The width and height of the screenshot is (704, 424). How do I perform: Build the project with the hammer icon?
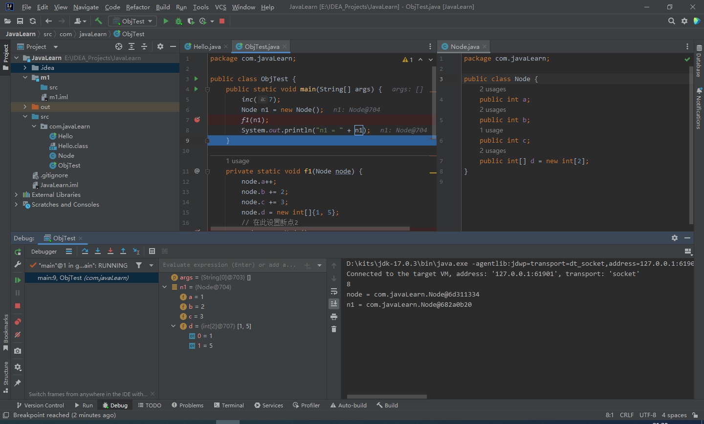pyautogui.click(x=98, y=21)
